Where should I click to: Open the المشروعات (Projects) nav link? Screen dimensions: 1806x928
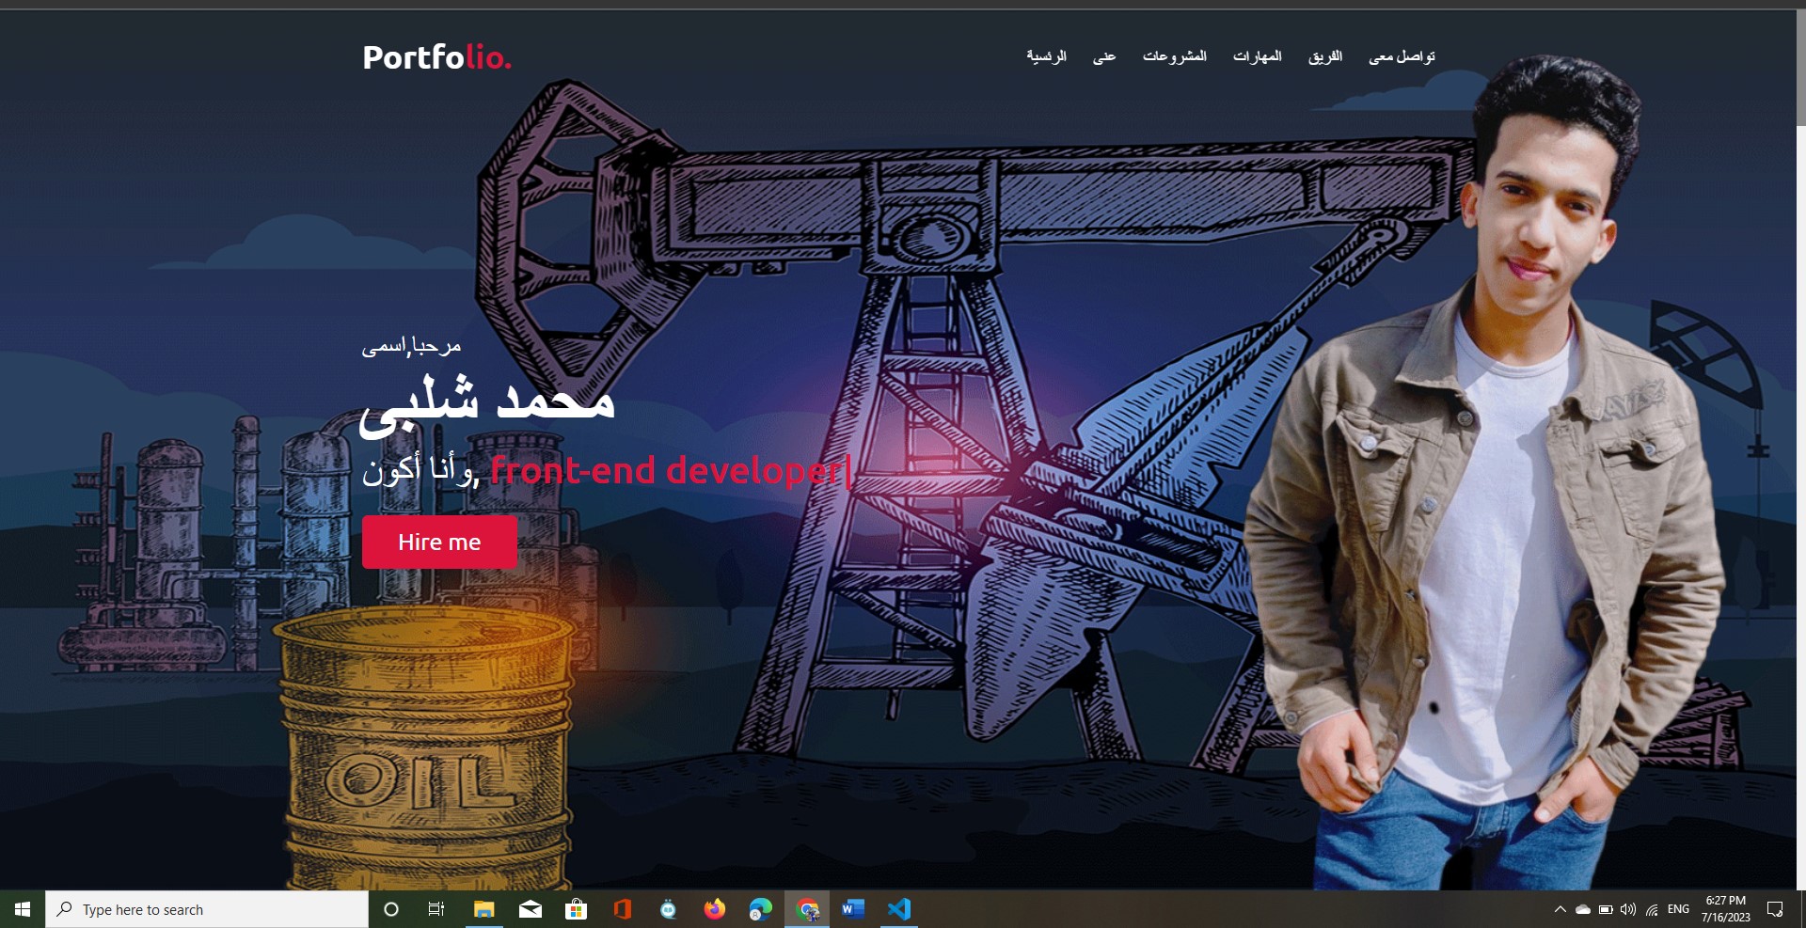(1174, 56)
